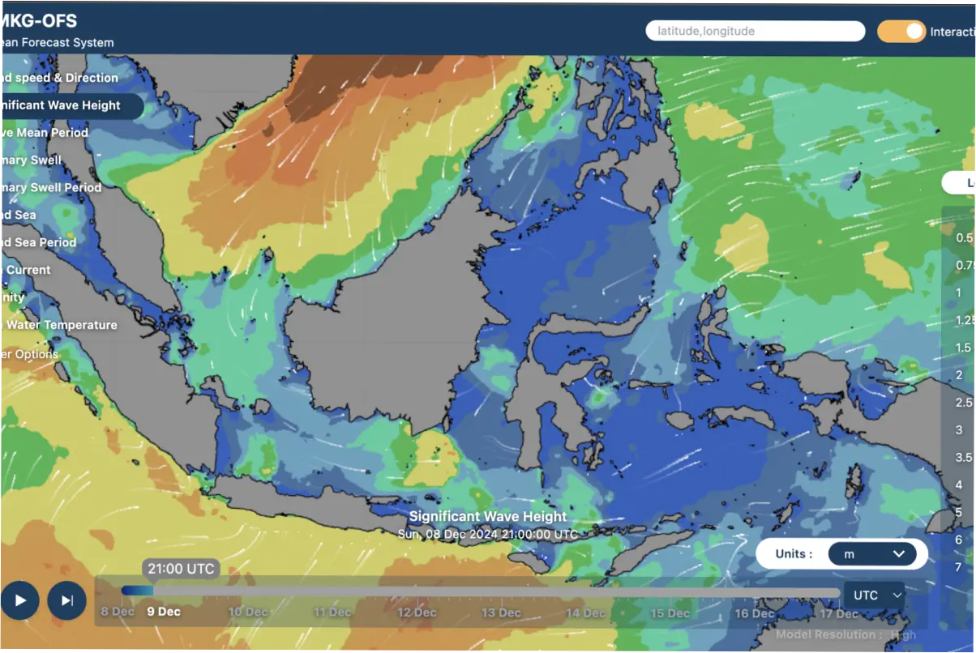976x653 pixels.
Task: Step forward with the skip-next button
Action: (x=67, y=600)
